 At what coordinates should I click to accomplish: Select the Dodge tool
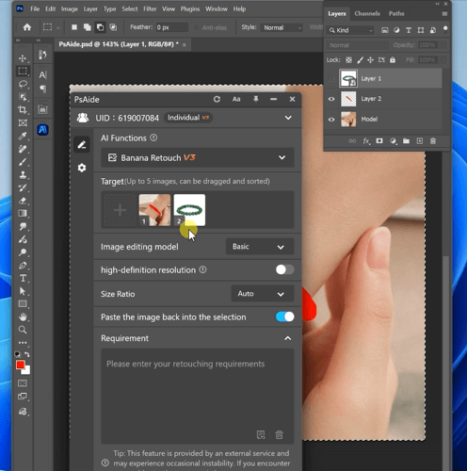[23, 252]
